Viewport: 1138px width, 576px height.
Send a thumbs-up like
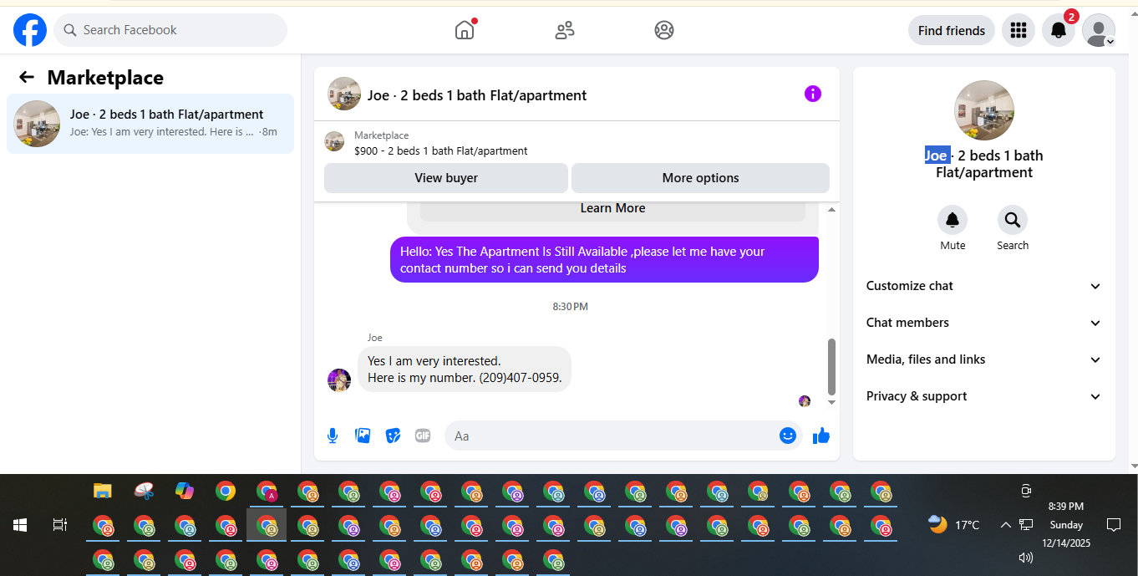point(821,436)
